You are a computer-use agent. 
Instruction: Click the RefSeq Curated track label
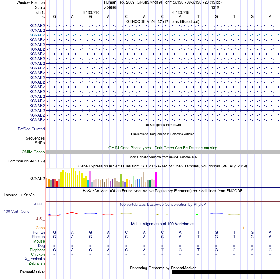[31, 129]
